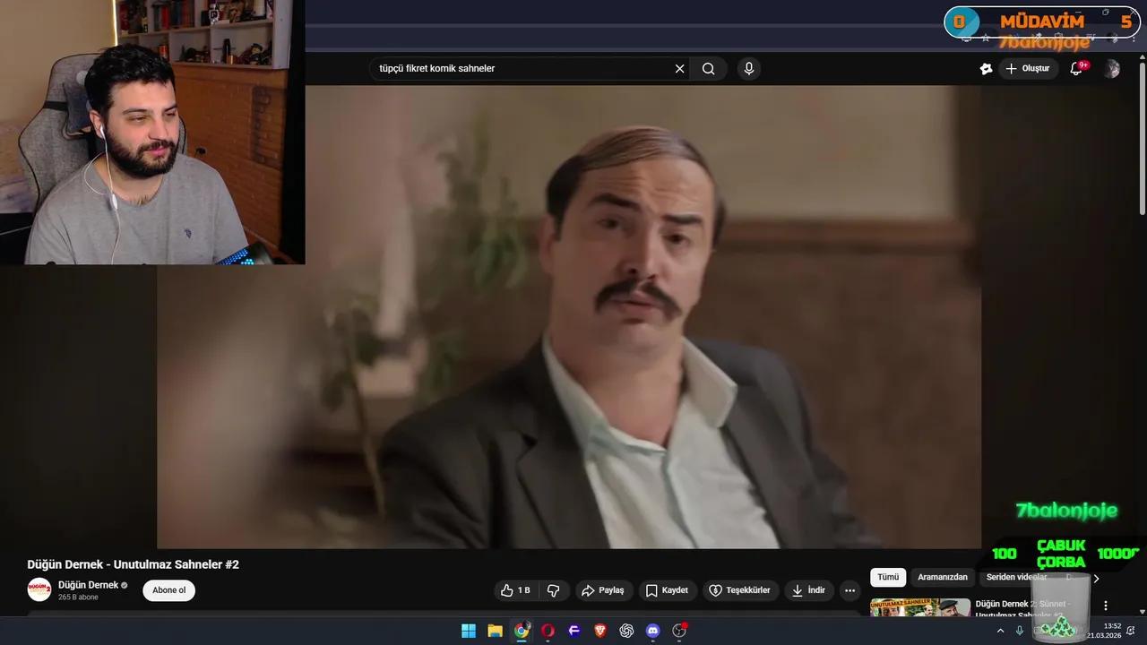Share the video using Paylaş

pyautogui.click(x=605, y=590)
